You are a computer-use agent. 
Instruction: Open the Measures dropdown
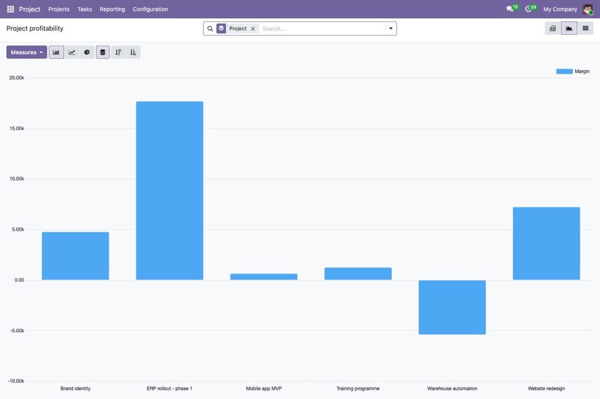[x=27, y=52]
